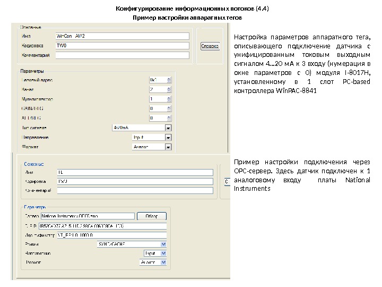382x287 pixels.
Task: Click the empty Комментарий field in upper form
Action: point(123,55)
